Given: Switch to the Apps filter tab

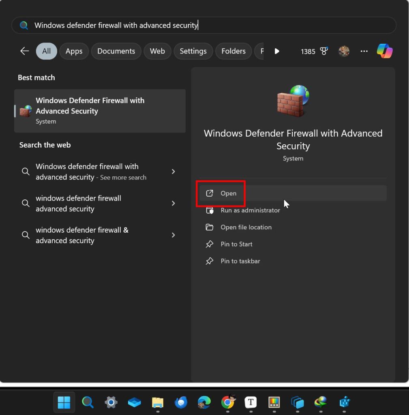Looking at the screenshot, I should [74, 51].
